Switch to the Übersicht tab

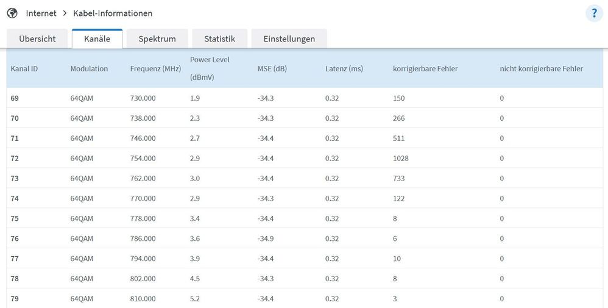point(37,38)
